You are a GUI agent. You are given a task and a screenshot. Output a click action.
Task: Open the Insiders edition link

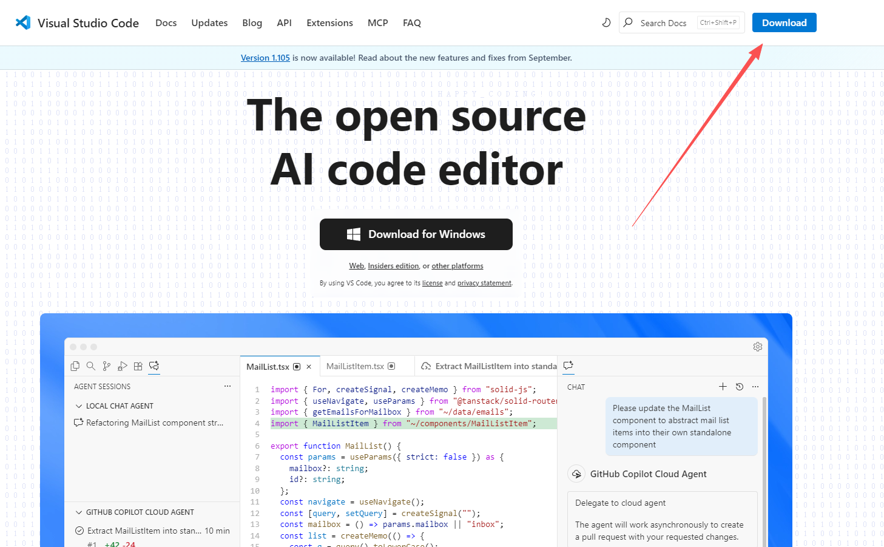(393, 266)
